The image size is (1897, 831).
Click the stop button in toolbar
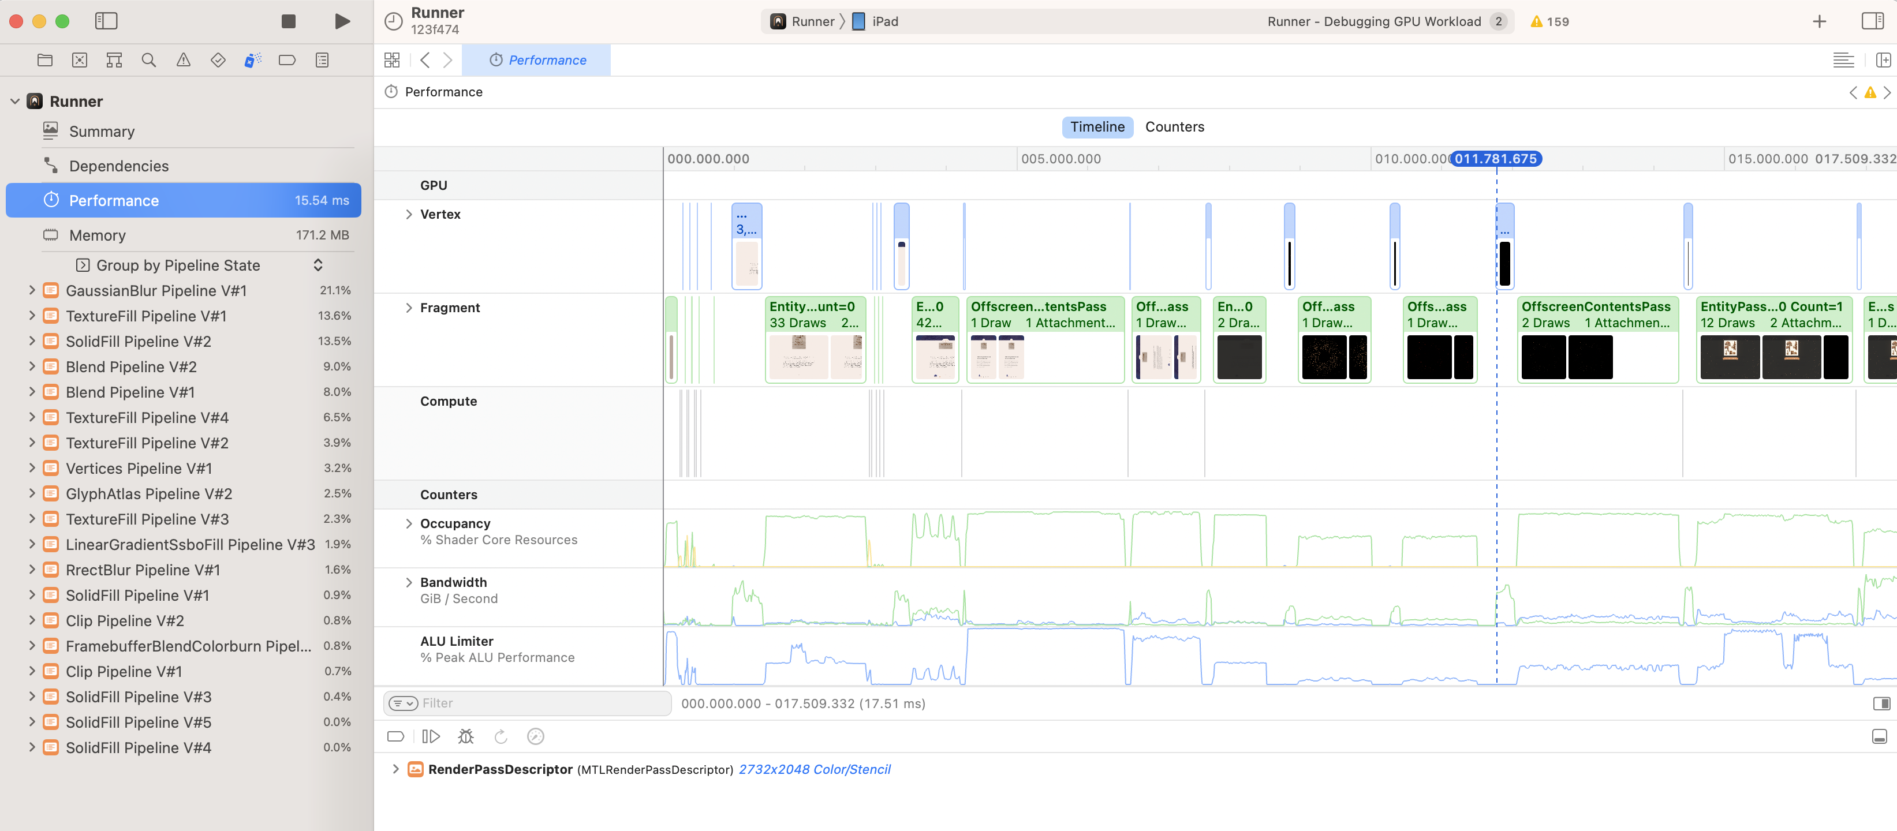tap(288, 21)
